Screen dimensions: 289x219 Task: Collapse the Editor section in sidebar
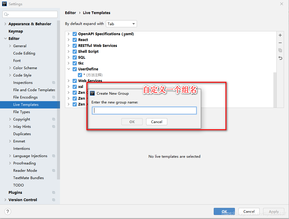5,39
